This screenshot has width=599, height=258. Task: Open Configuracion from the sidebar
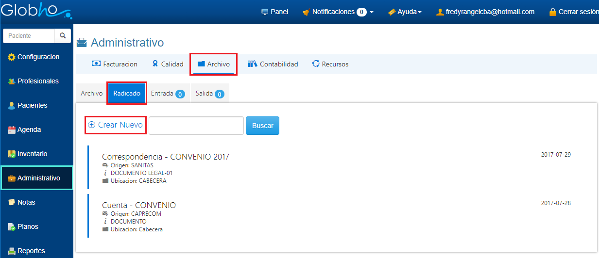pos(37,57)
